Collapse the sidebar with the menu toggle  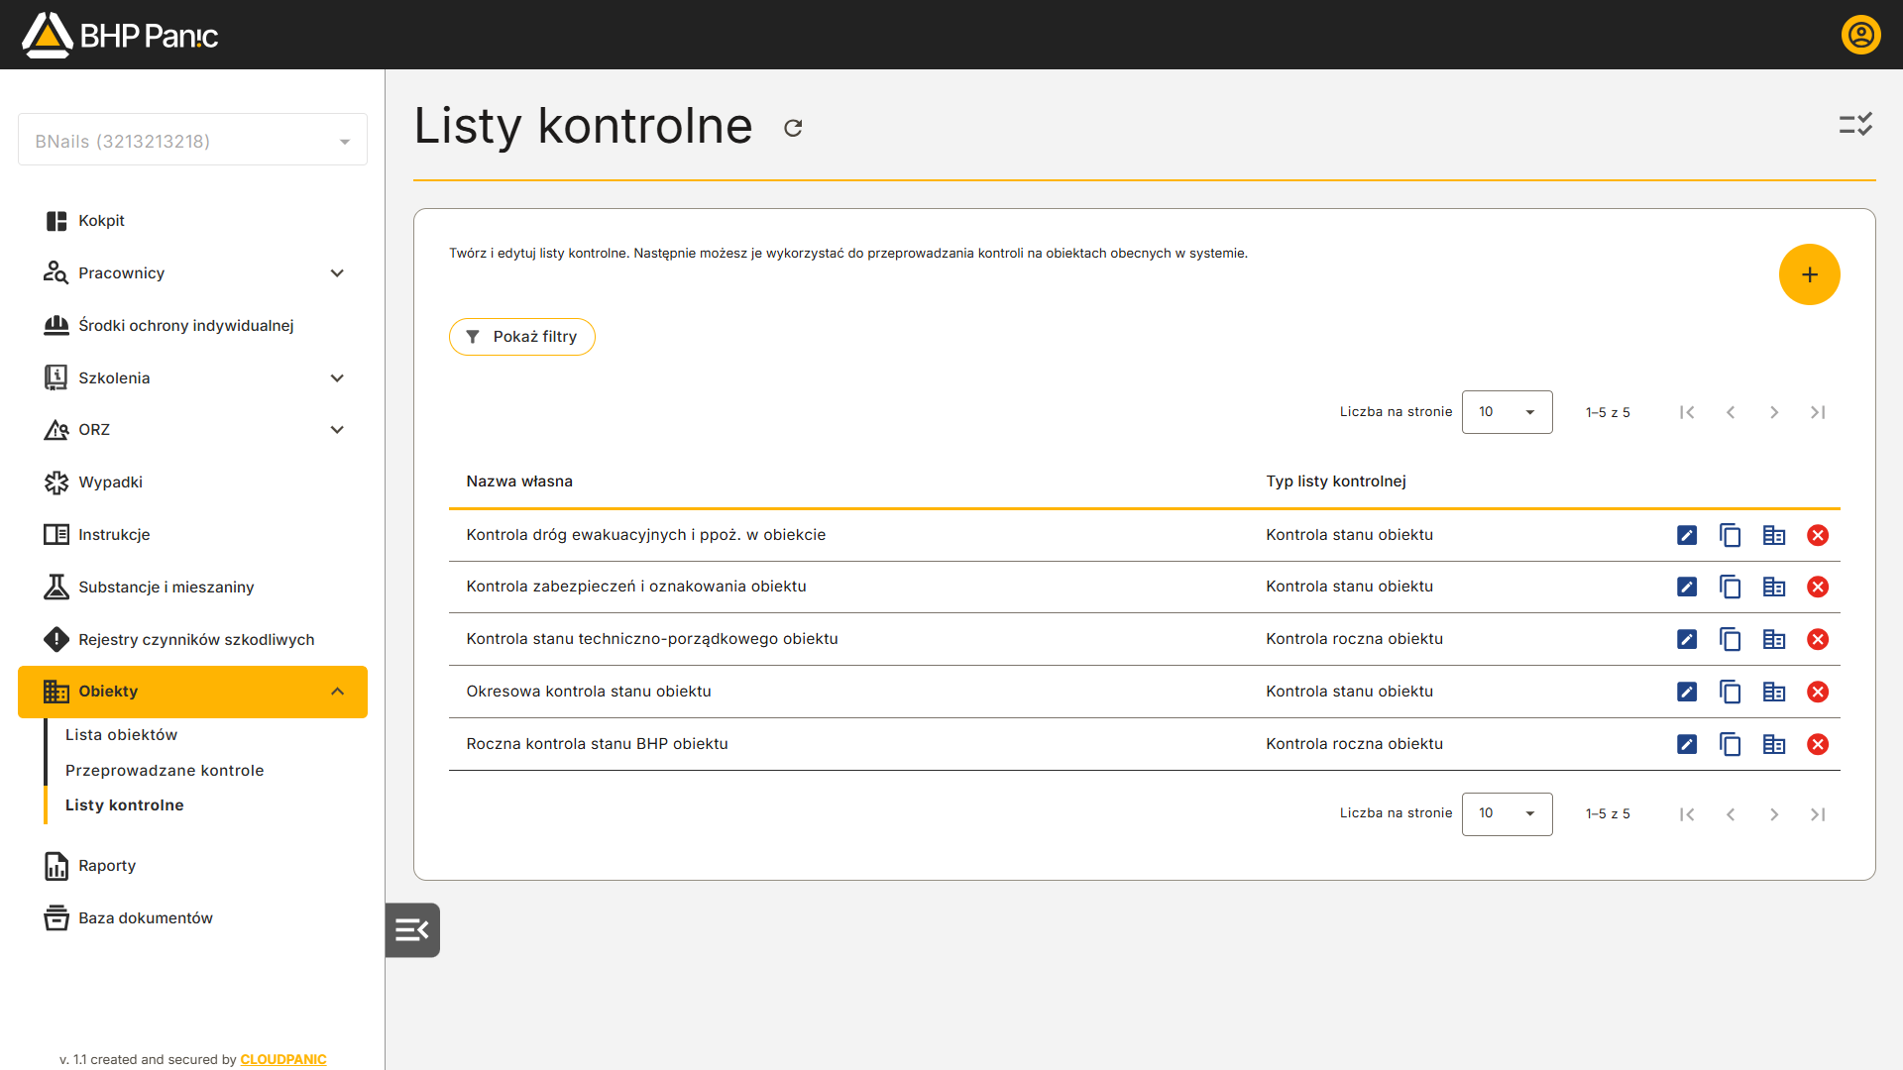pos(412,929)
